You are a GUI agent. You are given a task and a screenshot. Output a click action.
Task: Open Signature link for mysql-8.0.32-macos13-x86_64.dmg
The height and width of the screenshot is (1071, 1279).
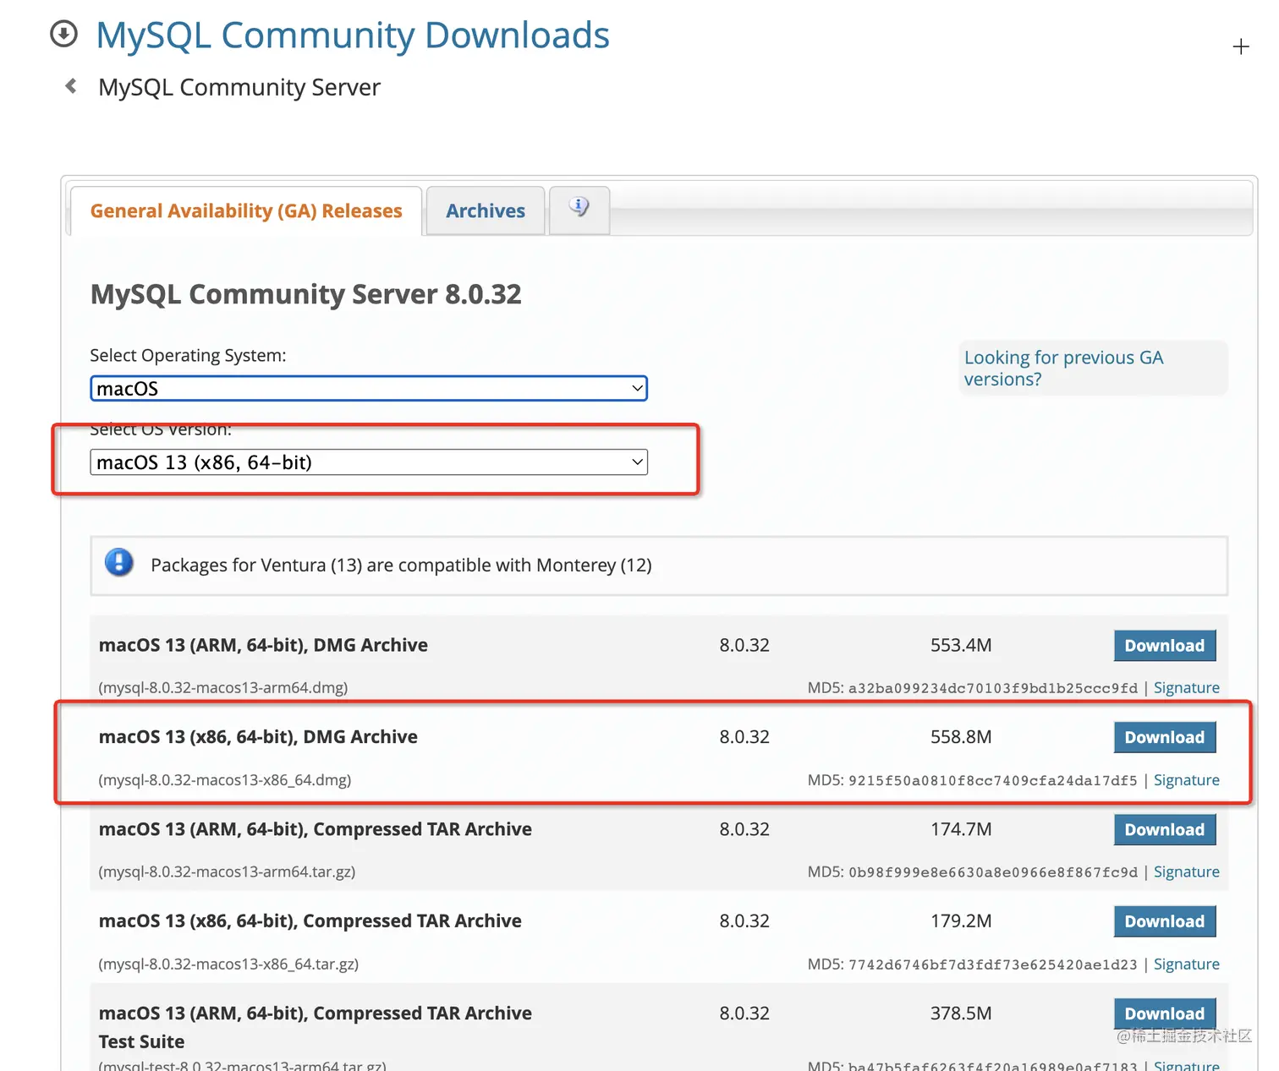tap(1187, 780)
